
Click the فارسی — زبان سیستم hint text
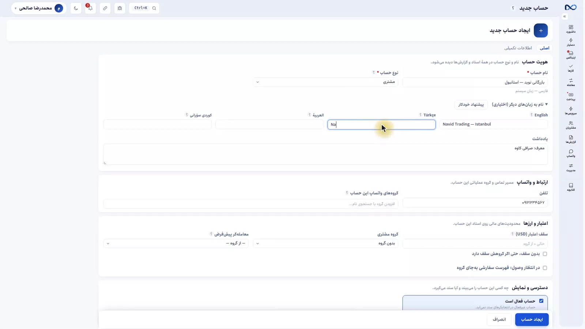coord(531,91)
